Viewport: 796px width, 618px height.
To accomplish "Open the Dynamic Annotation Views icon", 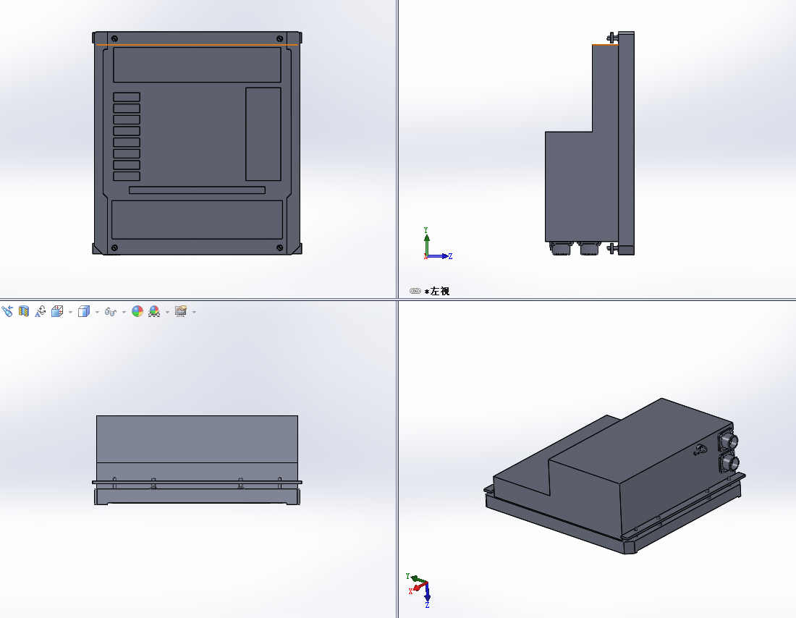I will [41, 311].
